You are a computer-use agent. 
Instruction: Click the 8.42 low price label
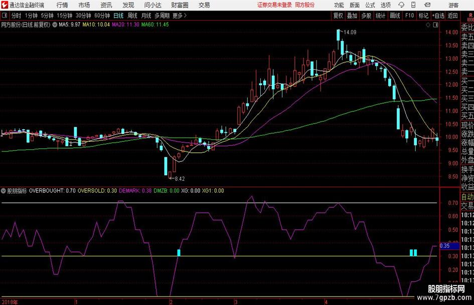(x=180, y=179)
